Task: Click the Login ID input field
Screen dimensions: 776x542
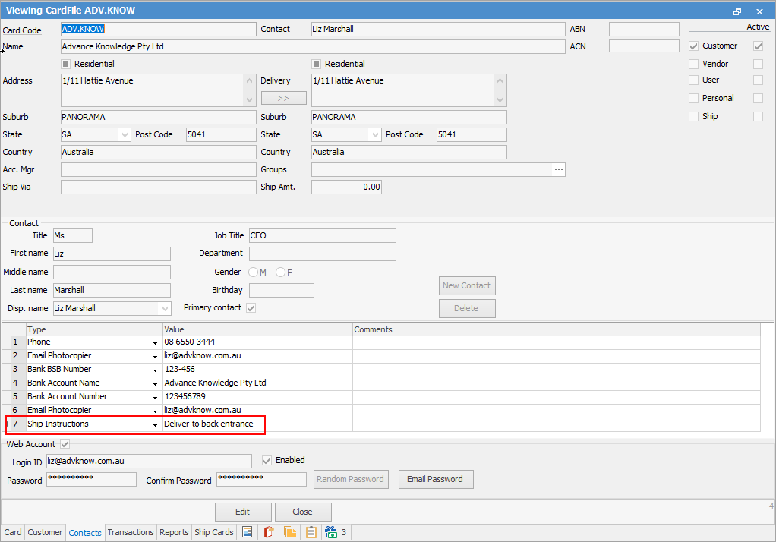Action: (x=148, y=461)
